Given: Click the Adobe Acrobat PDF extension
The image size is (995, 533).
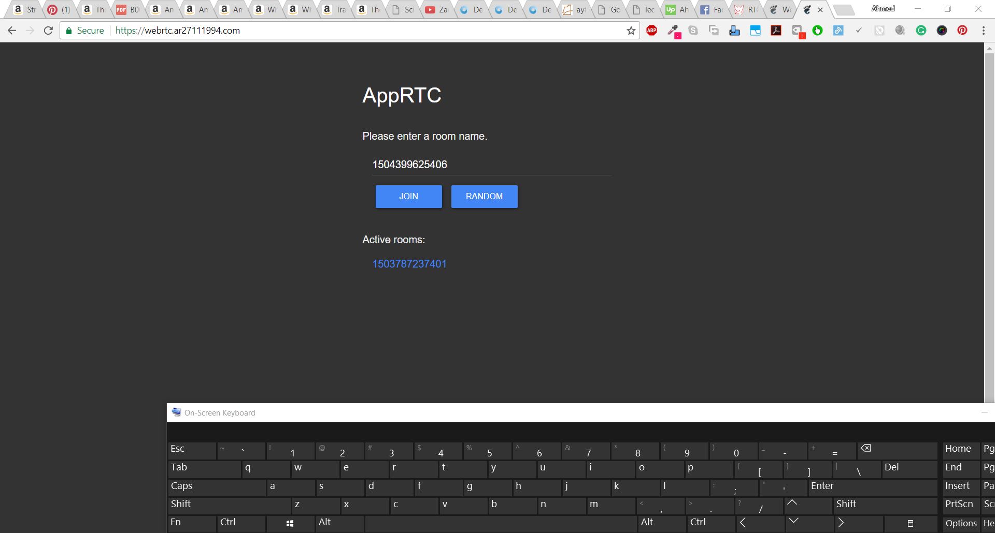Looking at the screenshot, I should [776, 31].
